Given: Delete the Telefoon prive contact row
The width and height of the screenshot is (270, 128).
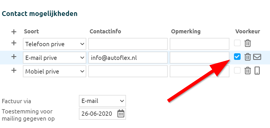Looking at the screenshot, I should (248, 43).
